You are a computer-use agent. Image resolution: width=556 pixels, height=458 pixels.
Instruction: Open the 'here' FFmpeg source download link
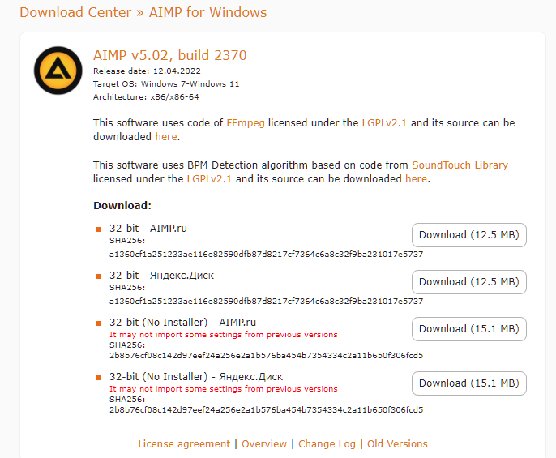166,136
